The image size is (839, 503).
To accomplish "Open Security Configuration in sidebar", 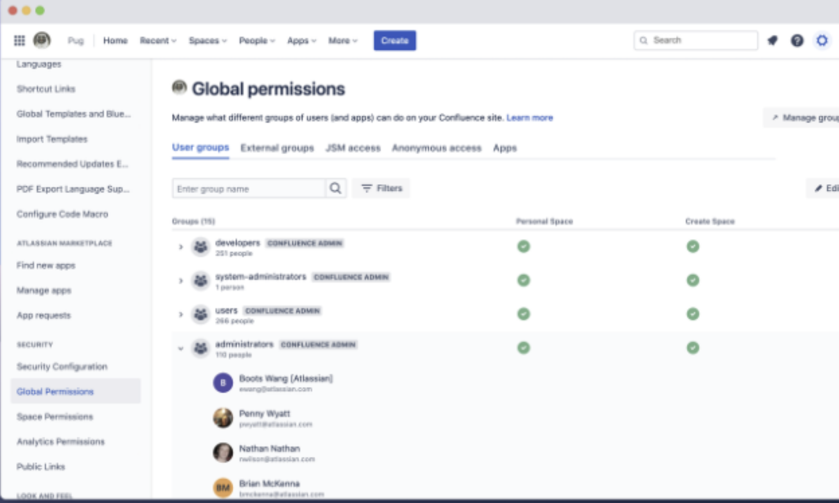I will (62, 367).
